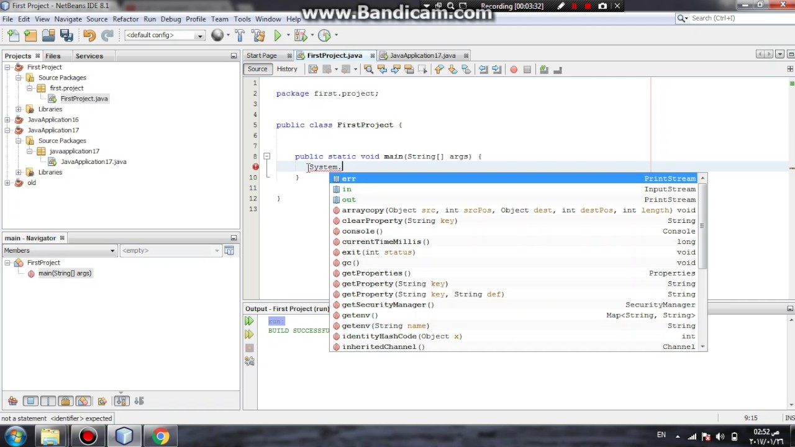Open the Debug menu
The width and height of the screenshot is (795, 447).
[171, 19]
